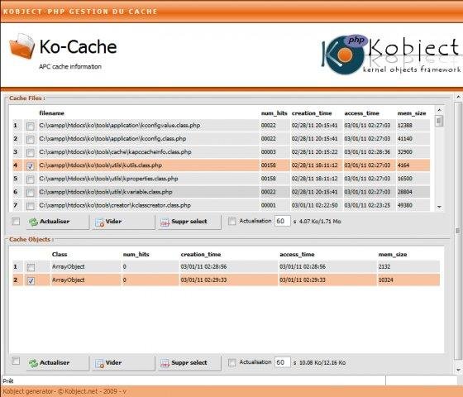This screenshot has width=463, height=397.
Task: Click mem_size value 12388
Action: click(404, 125)
